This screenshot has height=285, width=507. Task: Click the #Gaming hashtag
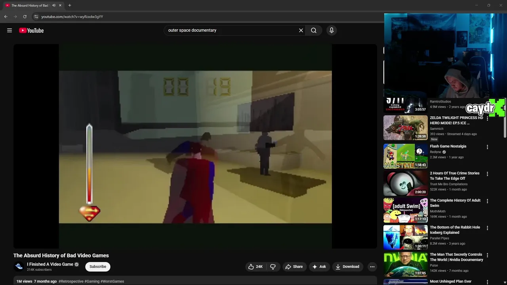click(x=92, y=281)
